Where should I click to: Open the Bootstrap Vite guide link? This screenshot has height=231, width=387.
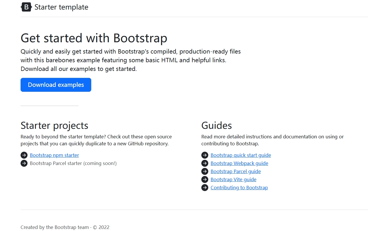pos(233,179)
